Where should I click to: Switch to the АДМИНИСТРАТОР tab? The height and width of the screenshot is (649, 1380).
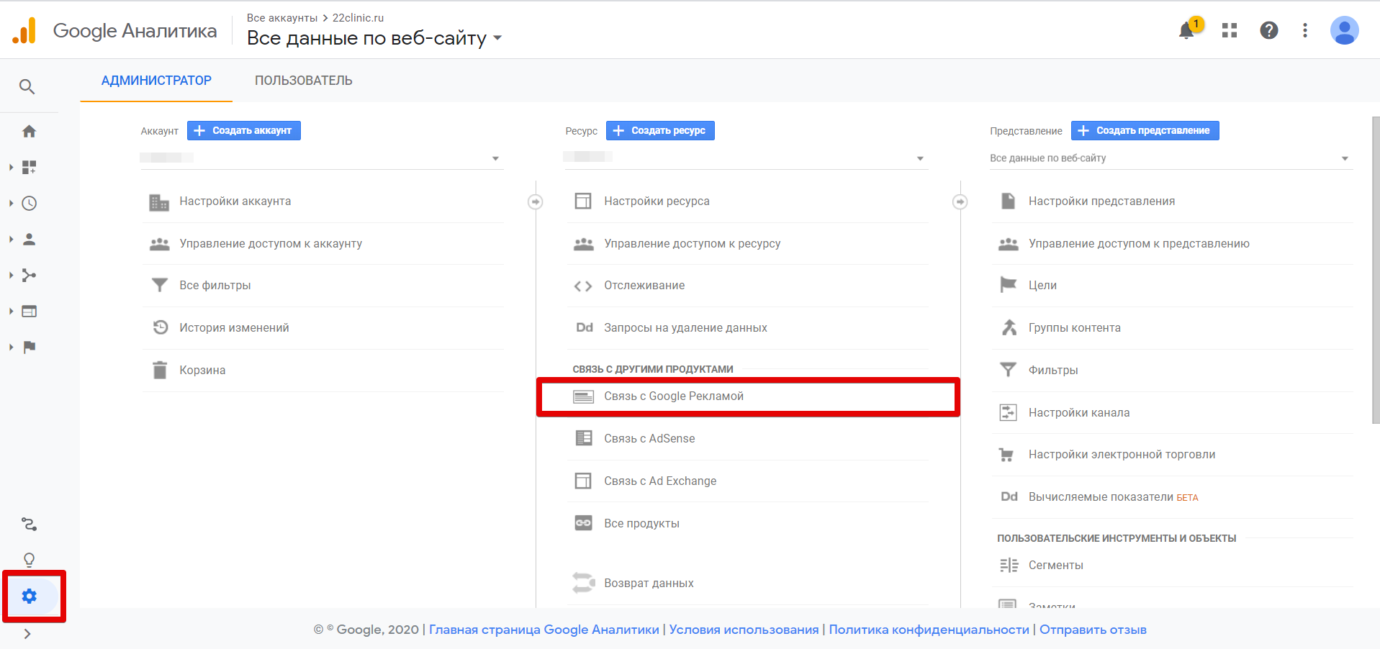point(156,81)
